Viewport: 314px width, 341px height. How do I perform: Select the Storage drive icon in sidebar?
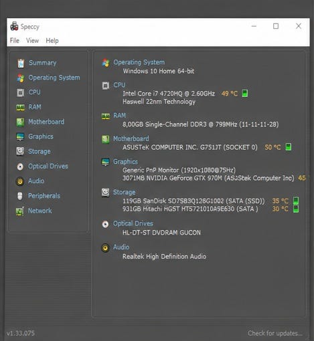coord(20,151)
